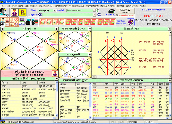The height and width of the screenshot is (124, 172).
Task: Click the scanner with monitor icon
Action: coord(22,22)
